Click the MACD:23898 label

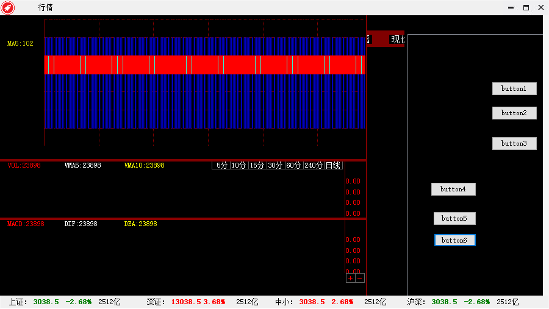26,224
